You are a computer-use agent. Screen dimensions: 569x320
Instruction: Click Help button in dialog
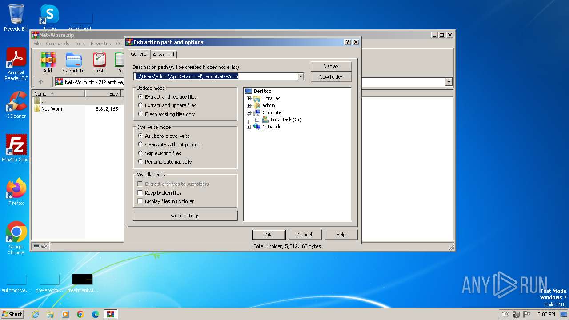pos(341,235)
